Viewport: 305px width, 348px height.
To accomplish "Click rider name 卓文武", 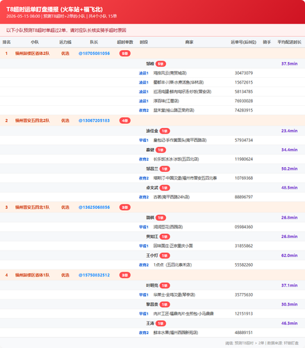I will [152, 188].
